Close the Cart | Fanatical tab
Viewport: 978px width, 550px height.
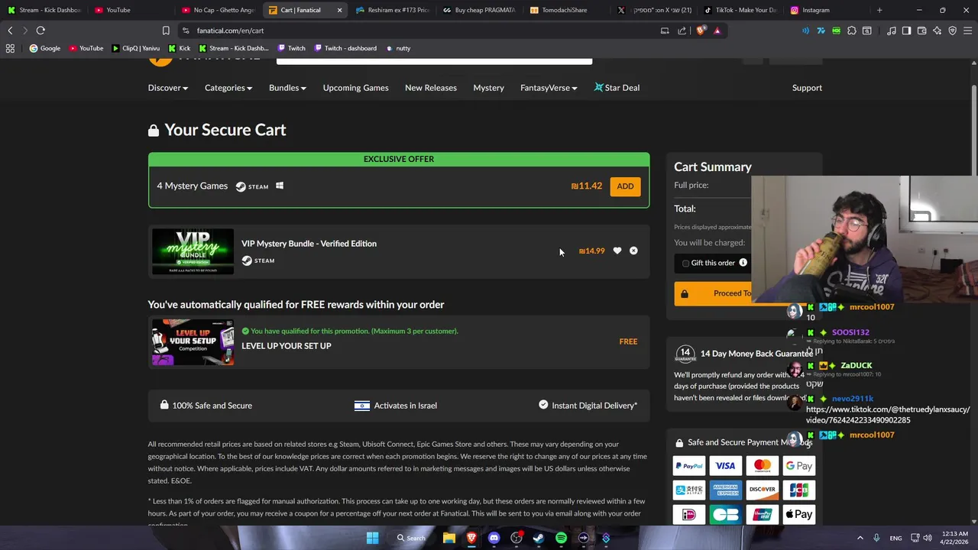pyautogui.click(x=339, y=10)
